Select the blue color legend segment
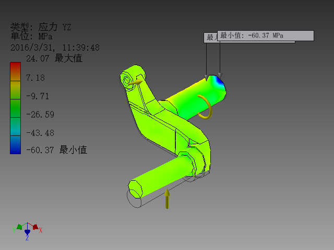 point(15,145)
